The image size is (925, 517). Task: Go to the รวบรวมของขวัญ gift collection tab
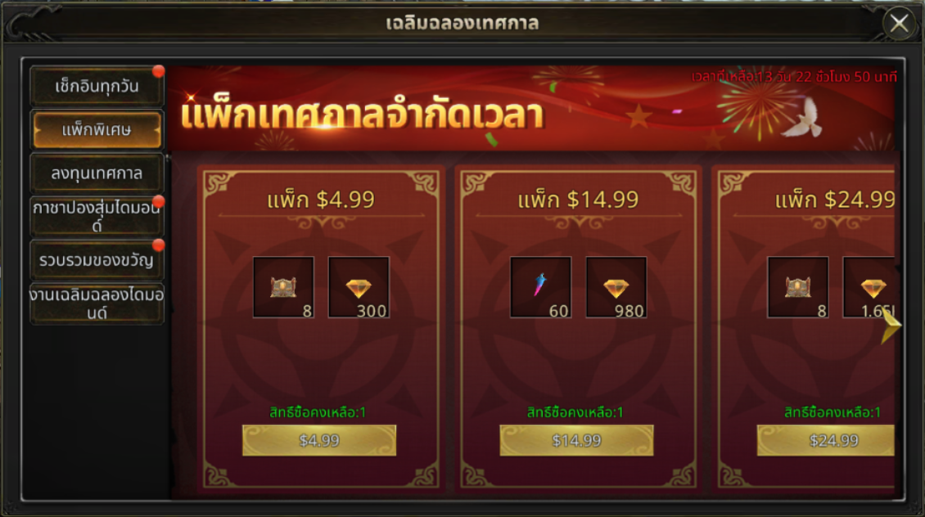tap(97, 260)
